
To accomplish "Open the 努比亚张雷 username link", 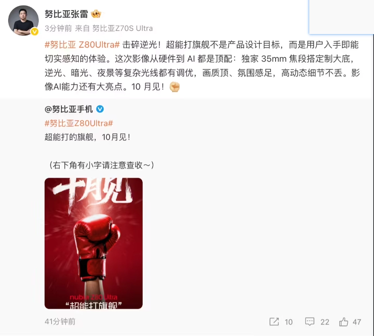I will coord(66,14).
